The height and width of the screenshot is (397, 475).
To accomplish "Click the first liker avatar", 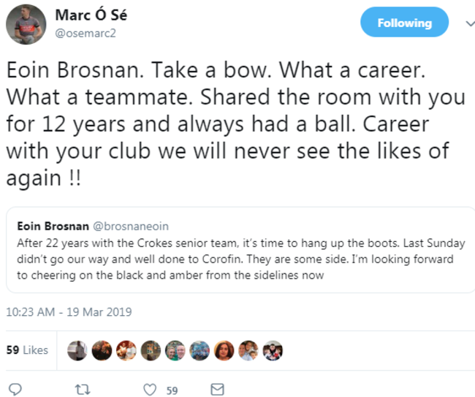I will point(76,351).
